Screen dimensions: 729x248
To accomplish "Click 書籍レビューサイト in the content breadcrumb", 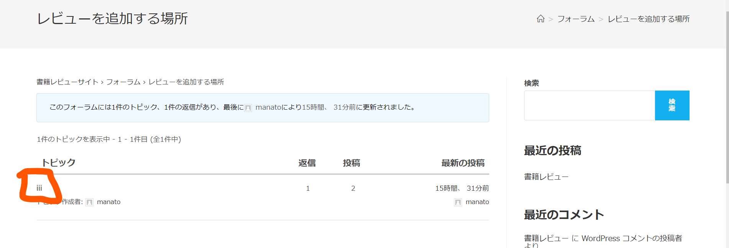I will point(67,82).
